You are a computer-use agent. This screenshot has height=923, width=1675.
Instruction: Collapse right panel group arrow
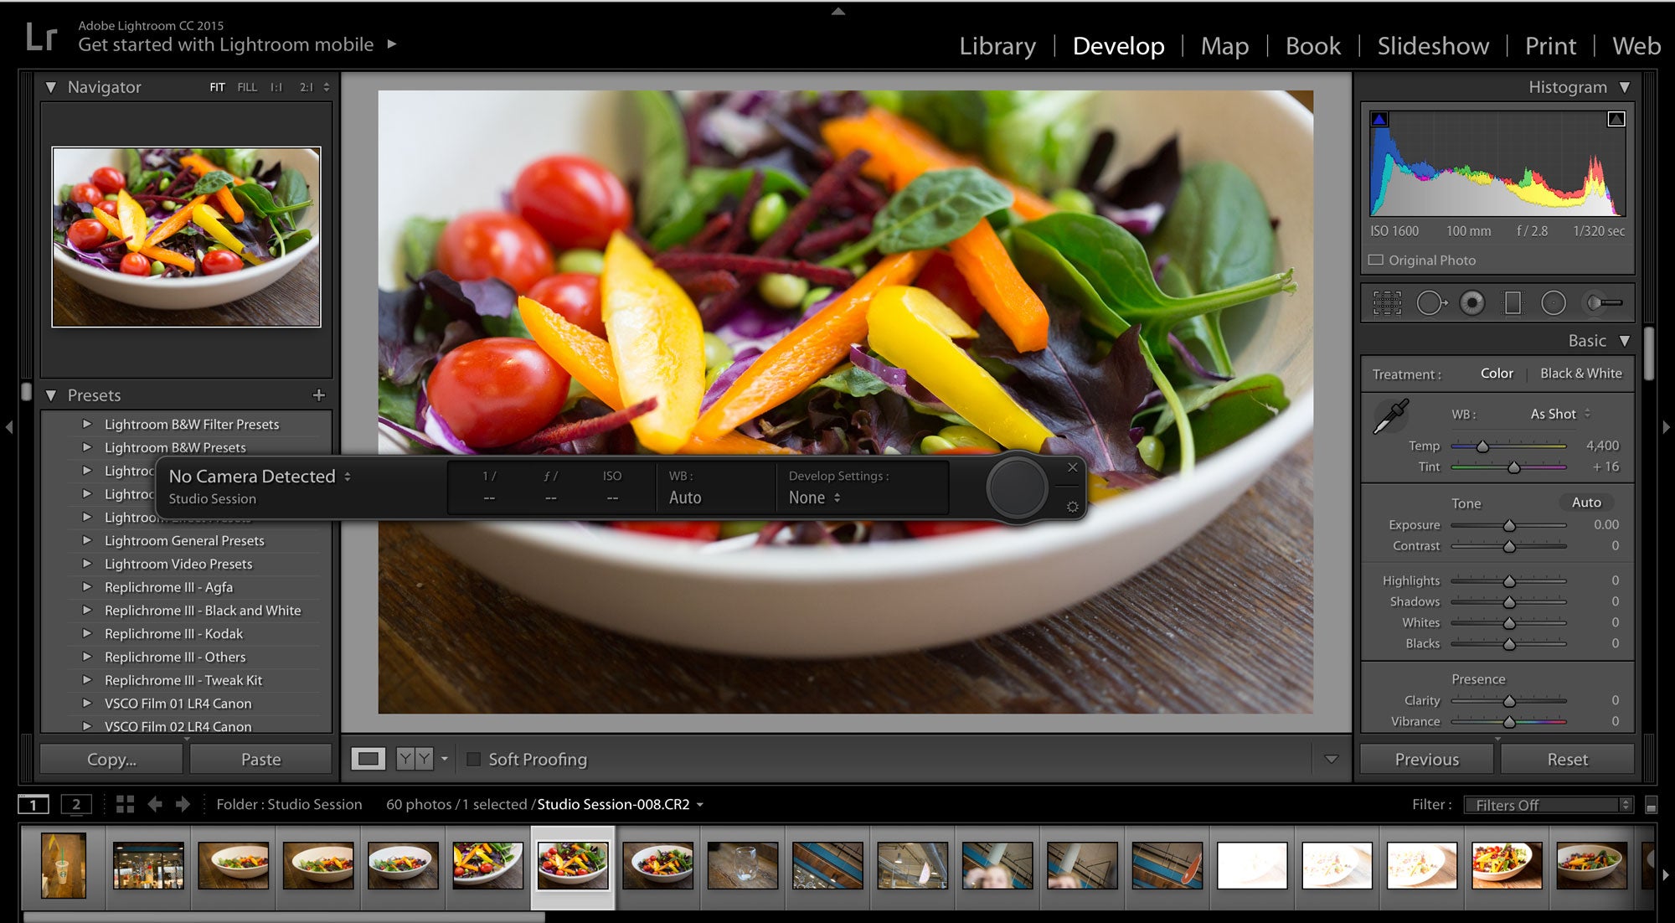coord(1666,427)
